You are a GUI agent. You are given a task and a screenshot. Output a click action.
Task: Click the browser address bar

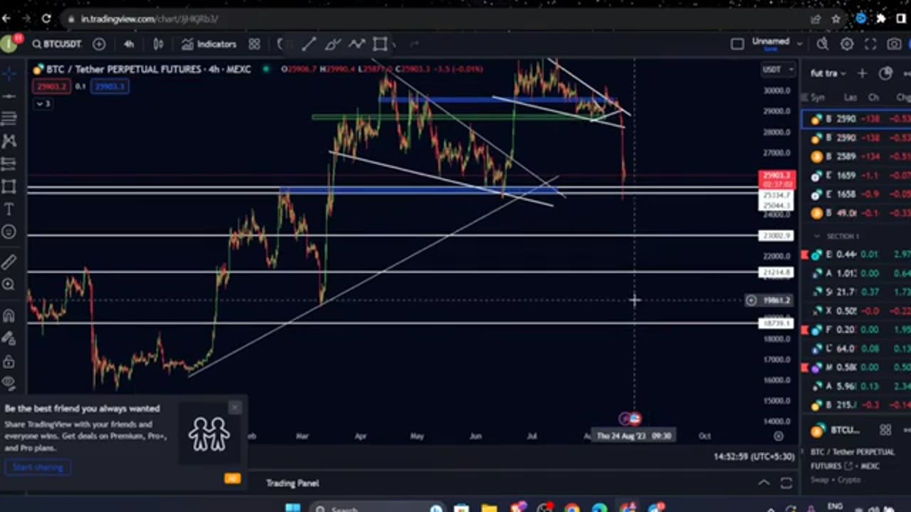pos(427,19)
